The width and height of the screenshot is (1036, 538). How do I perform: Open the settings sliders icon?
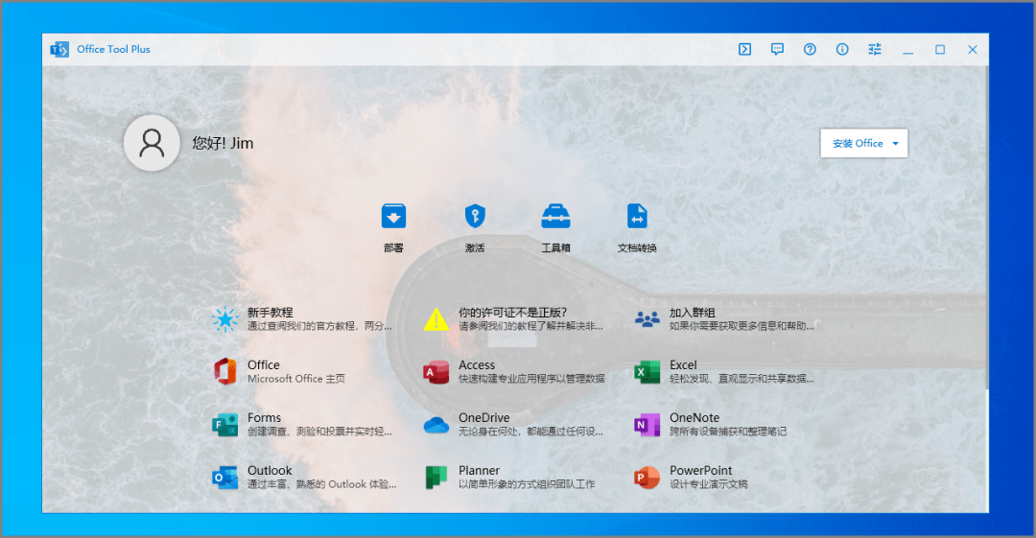click(x=874, y=49)
